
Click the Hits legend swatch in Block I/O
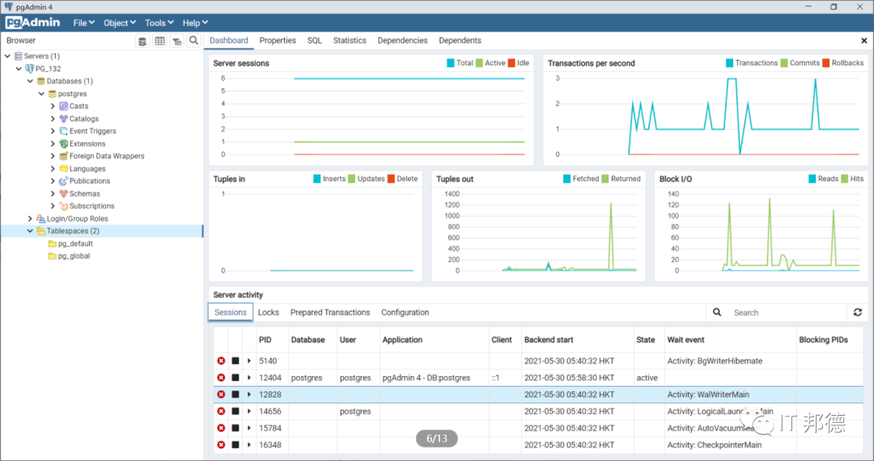[844, 179]
